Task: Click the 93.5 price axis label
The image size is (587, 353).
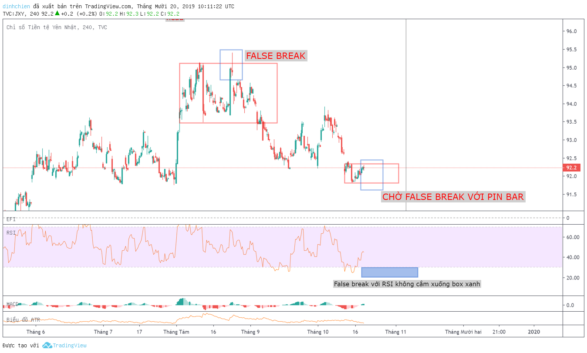Action: (571, 122)
